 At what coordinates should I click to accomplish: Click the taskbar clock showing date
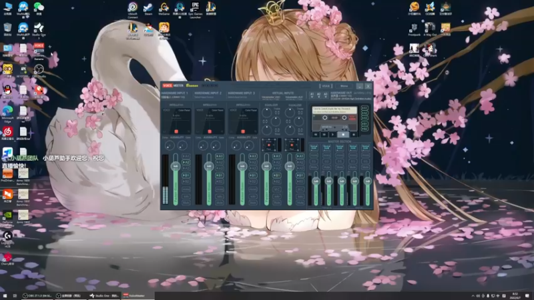point(515,296)
